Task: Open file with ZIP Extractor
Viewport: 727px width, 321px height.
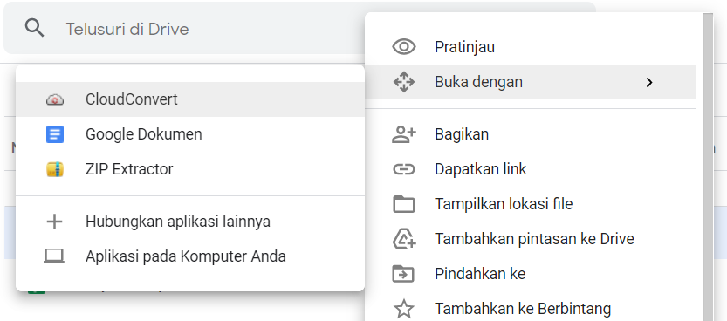Action: (x=190, y=169)
